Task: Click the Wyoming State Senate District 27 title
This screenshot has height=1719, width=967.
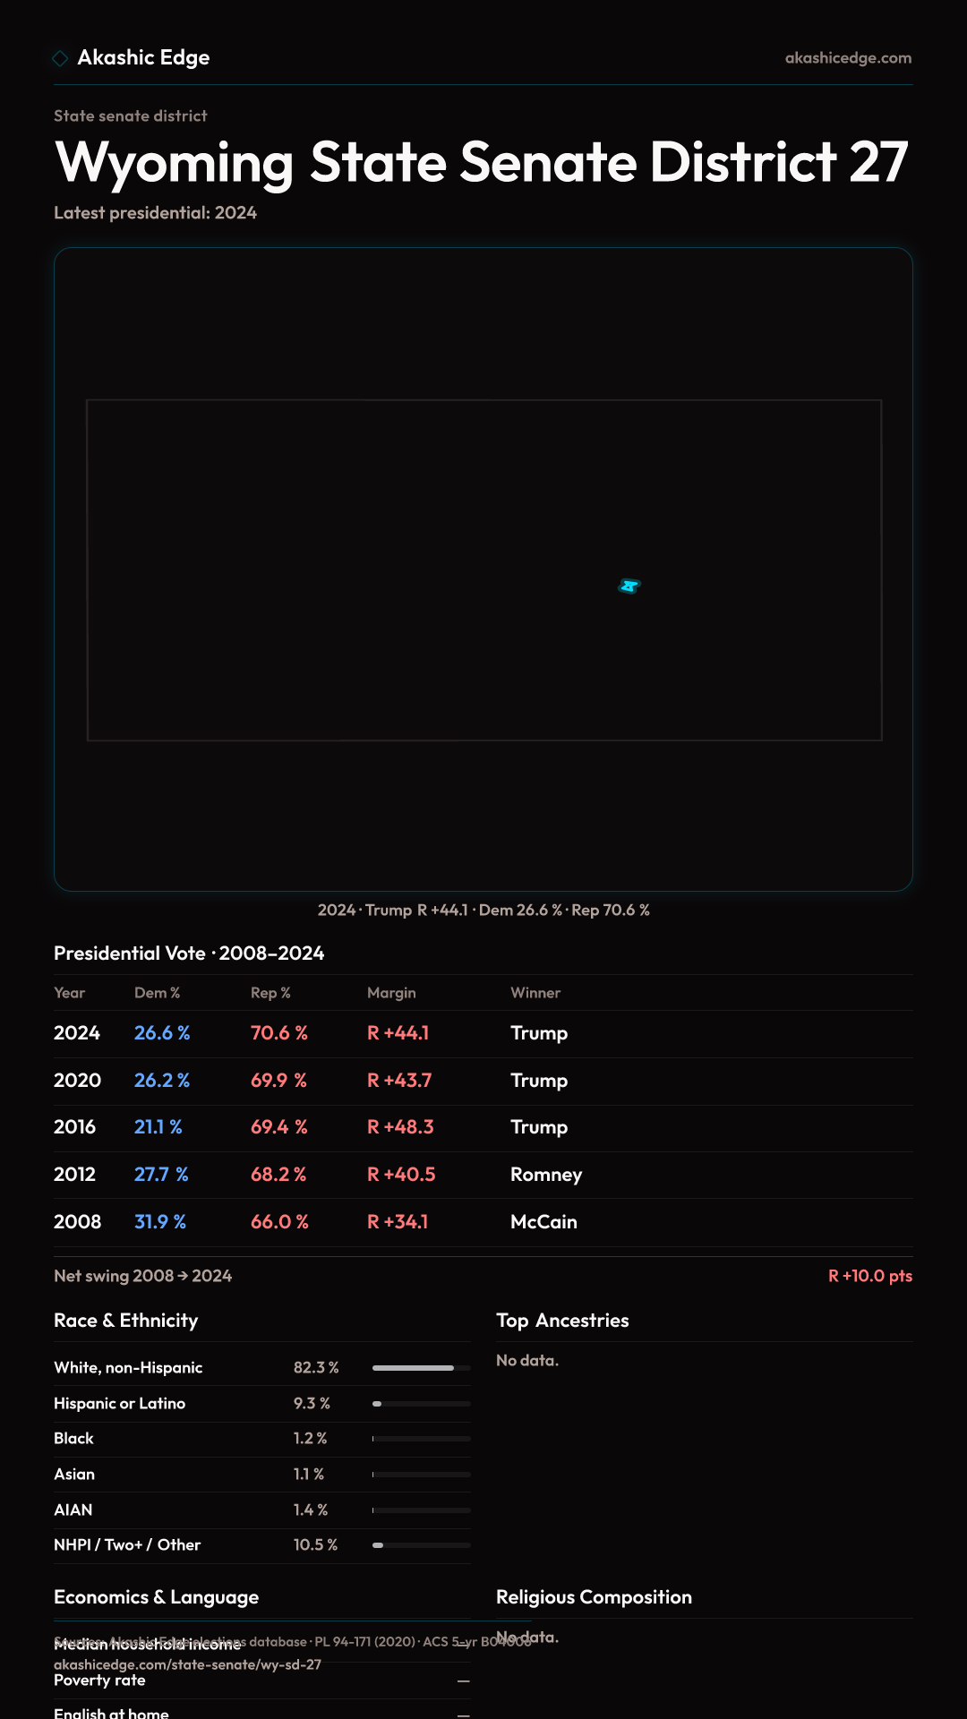Action: tap(482, 163)
